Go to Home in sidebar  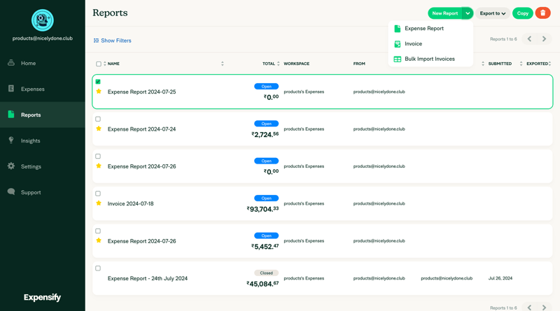43,63
